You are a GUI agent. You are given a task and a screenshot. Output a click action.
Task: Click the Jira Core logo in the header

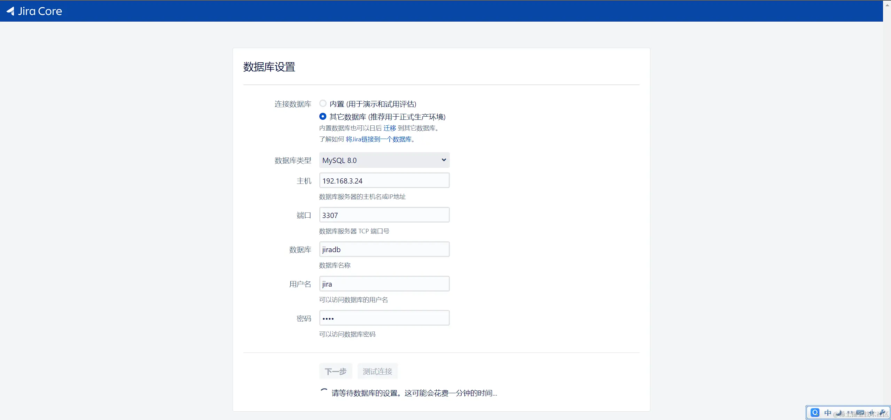click(34, 11)
